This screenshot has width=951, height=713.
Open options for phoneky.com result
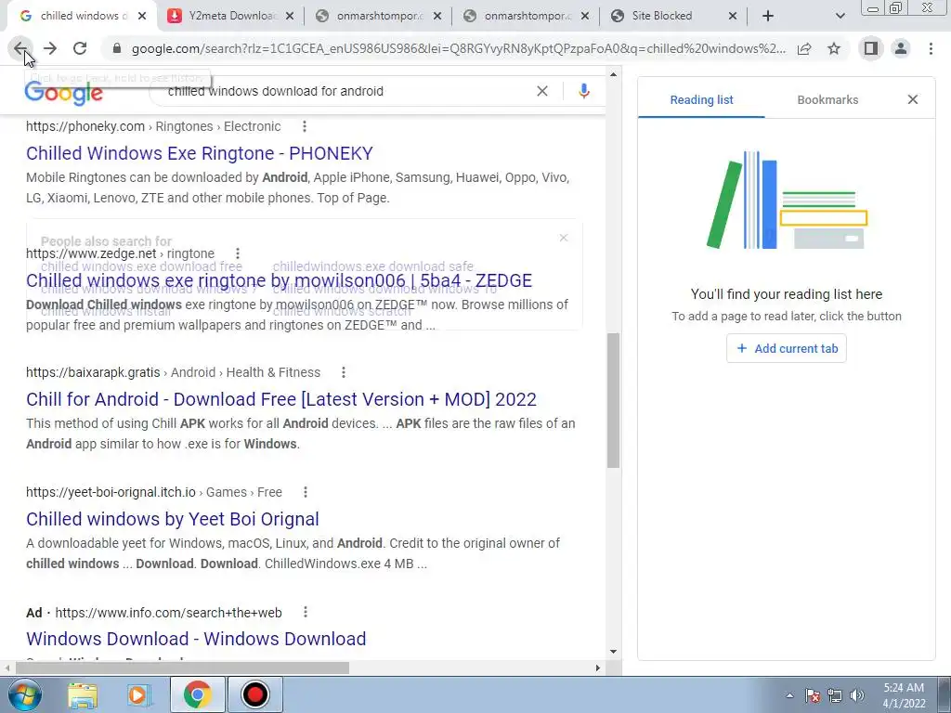[305, 126]
